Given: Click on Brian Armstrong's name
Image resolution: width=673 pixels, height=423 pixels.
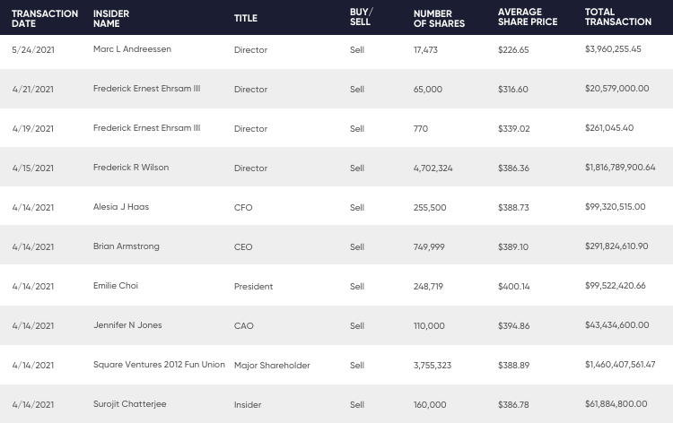Looking at the screenshot, I should coord(127,246).
